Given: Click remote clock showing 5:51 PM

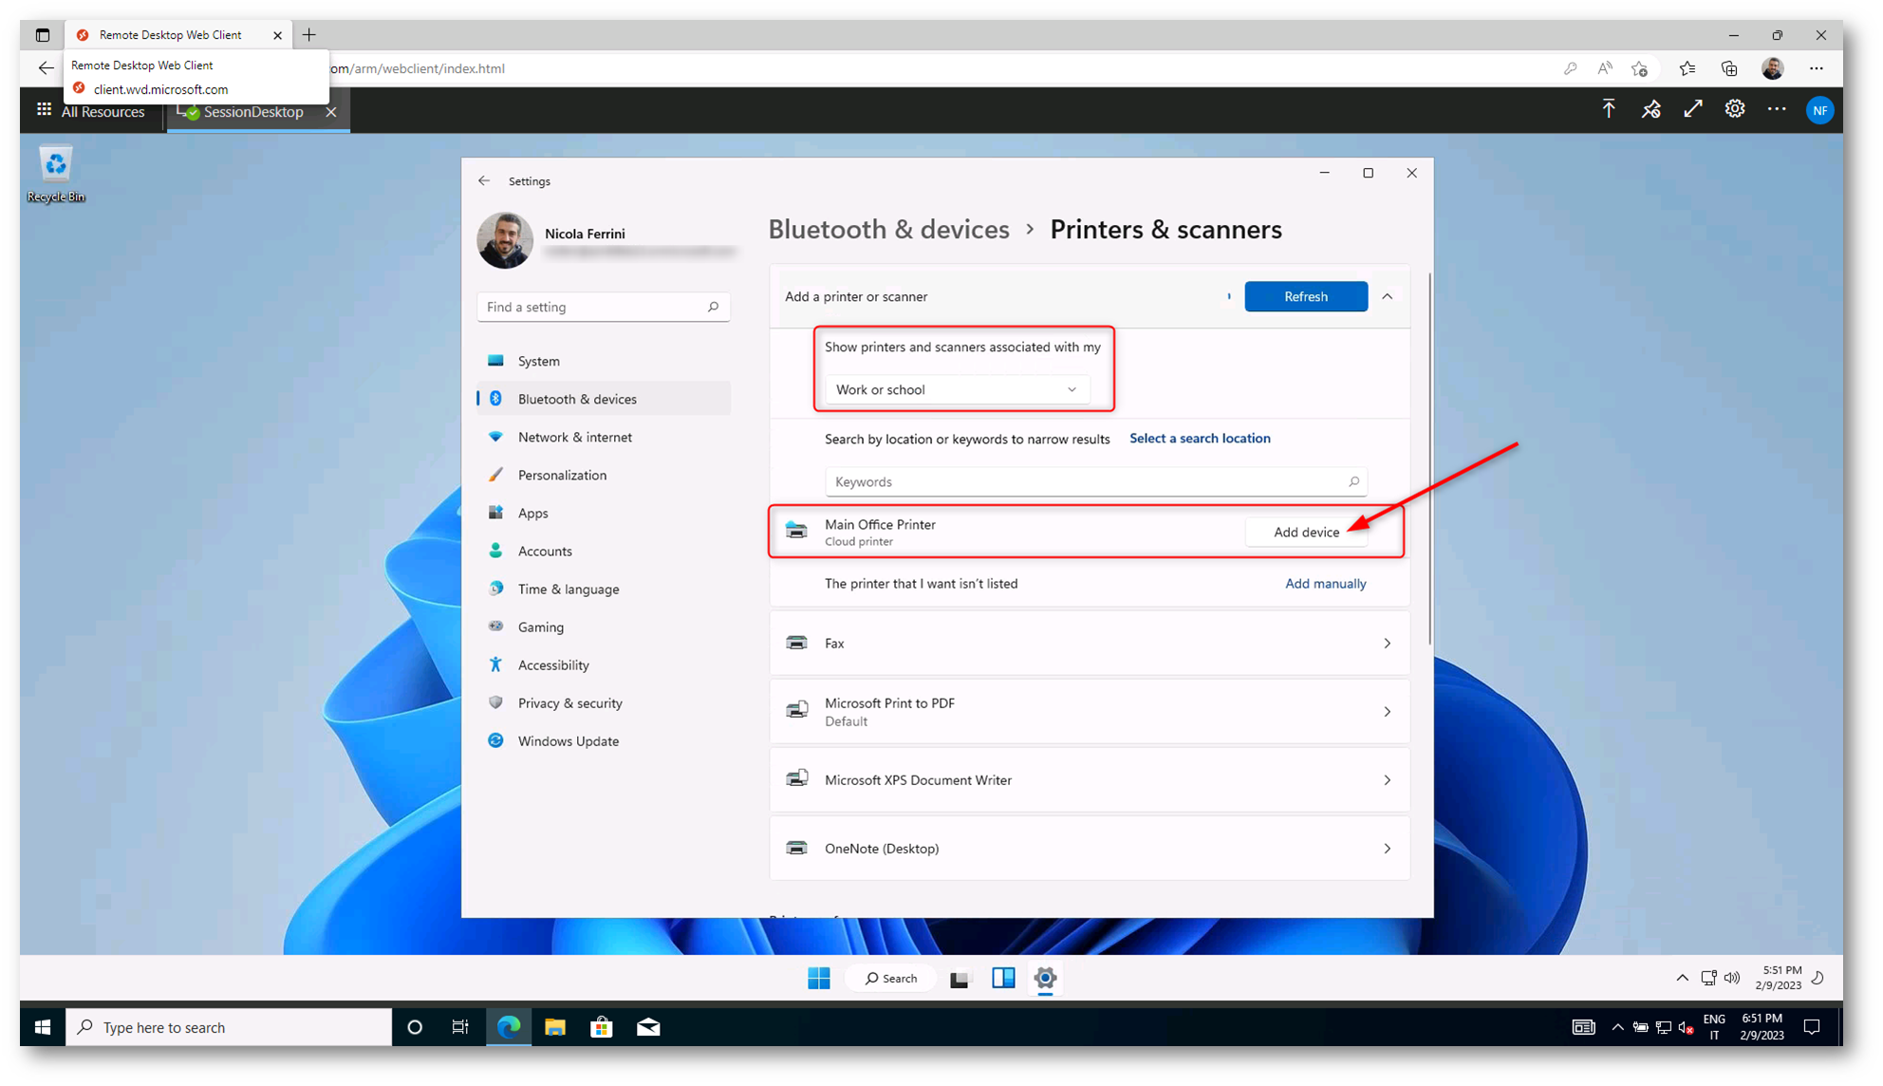Looking at the screenshot, I should point(1780,978).
